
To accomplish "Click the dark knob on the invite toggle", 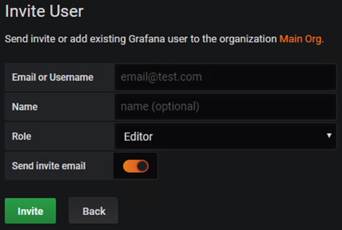I will [142, 166].
